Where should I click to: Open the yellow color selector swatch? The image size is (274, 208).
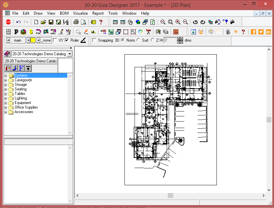pyautogui.click(x=31, y=40)
